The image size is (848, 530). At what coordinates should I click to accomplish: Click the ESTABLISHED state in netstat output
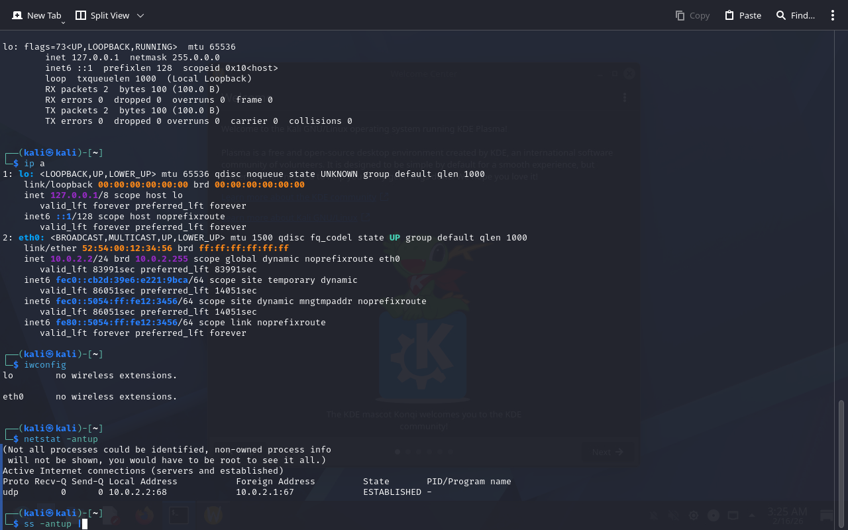point(392,492)
